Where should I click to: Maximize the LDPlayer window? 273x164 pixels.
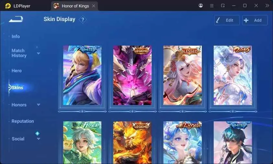point(245,5)
